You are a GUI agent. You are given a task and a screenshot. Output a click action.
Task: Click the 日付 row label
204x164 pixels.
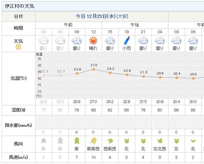pos(18,16)
